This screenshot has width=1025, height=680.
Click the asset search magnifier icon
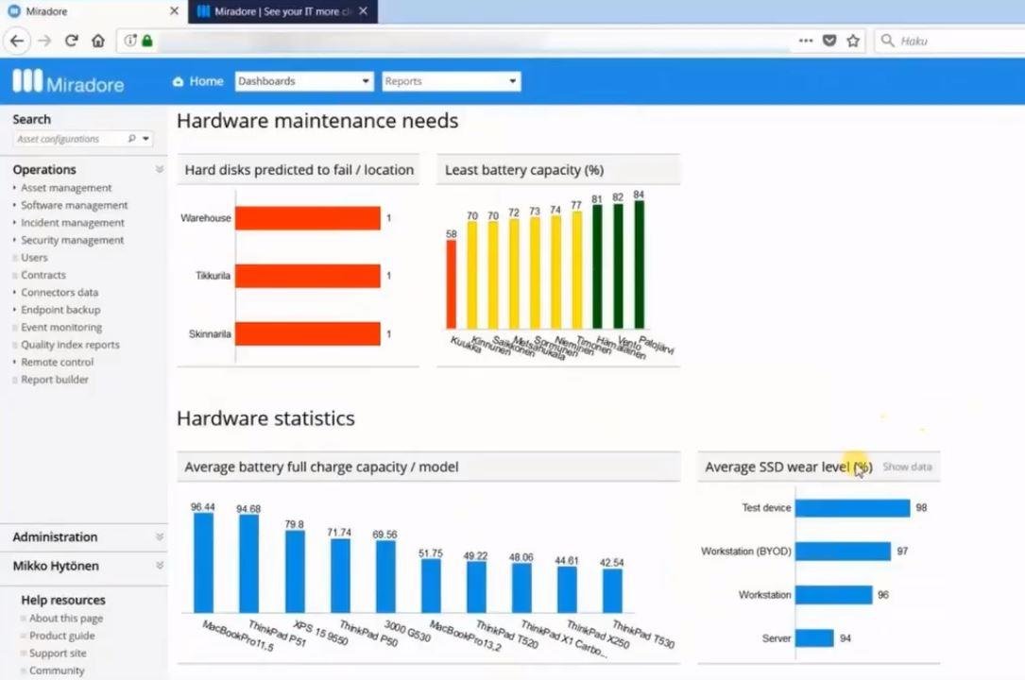pyautogui.click(x=131, y=139)
